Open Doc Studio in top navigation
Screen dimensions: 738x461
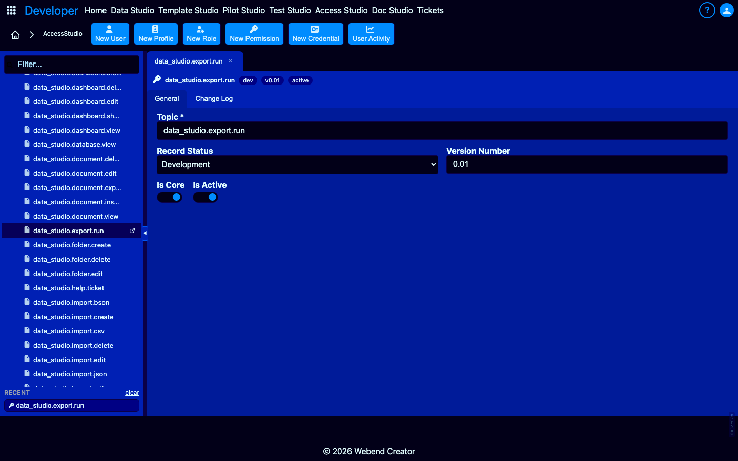(393, 10)
